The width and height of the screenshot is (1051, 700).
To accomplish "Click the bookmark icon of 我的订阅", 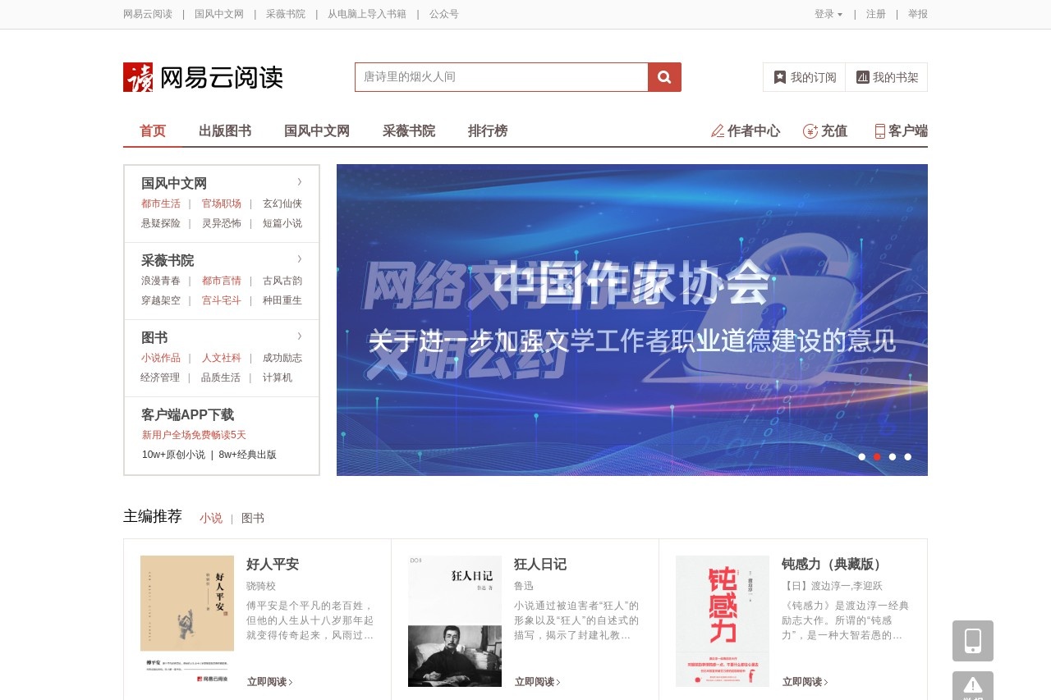I will 780,77.
